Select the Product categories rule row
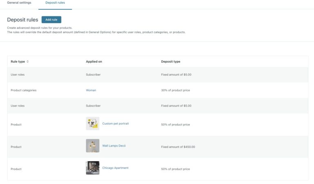This screenshot has height=184, width=314. (x=23, y=90)
